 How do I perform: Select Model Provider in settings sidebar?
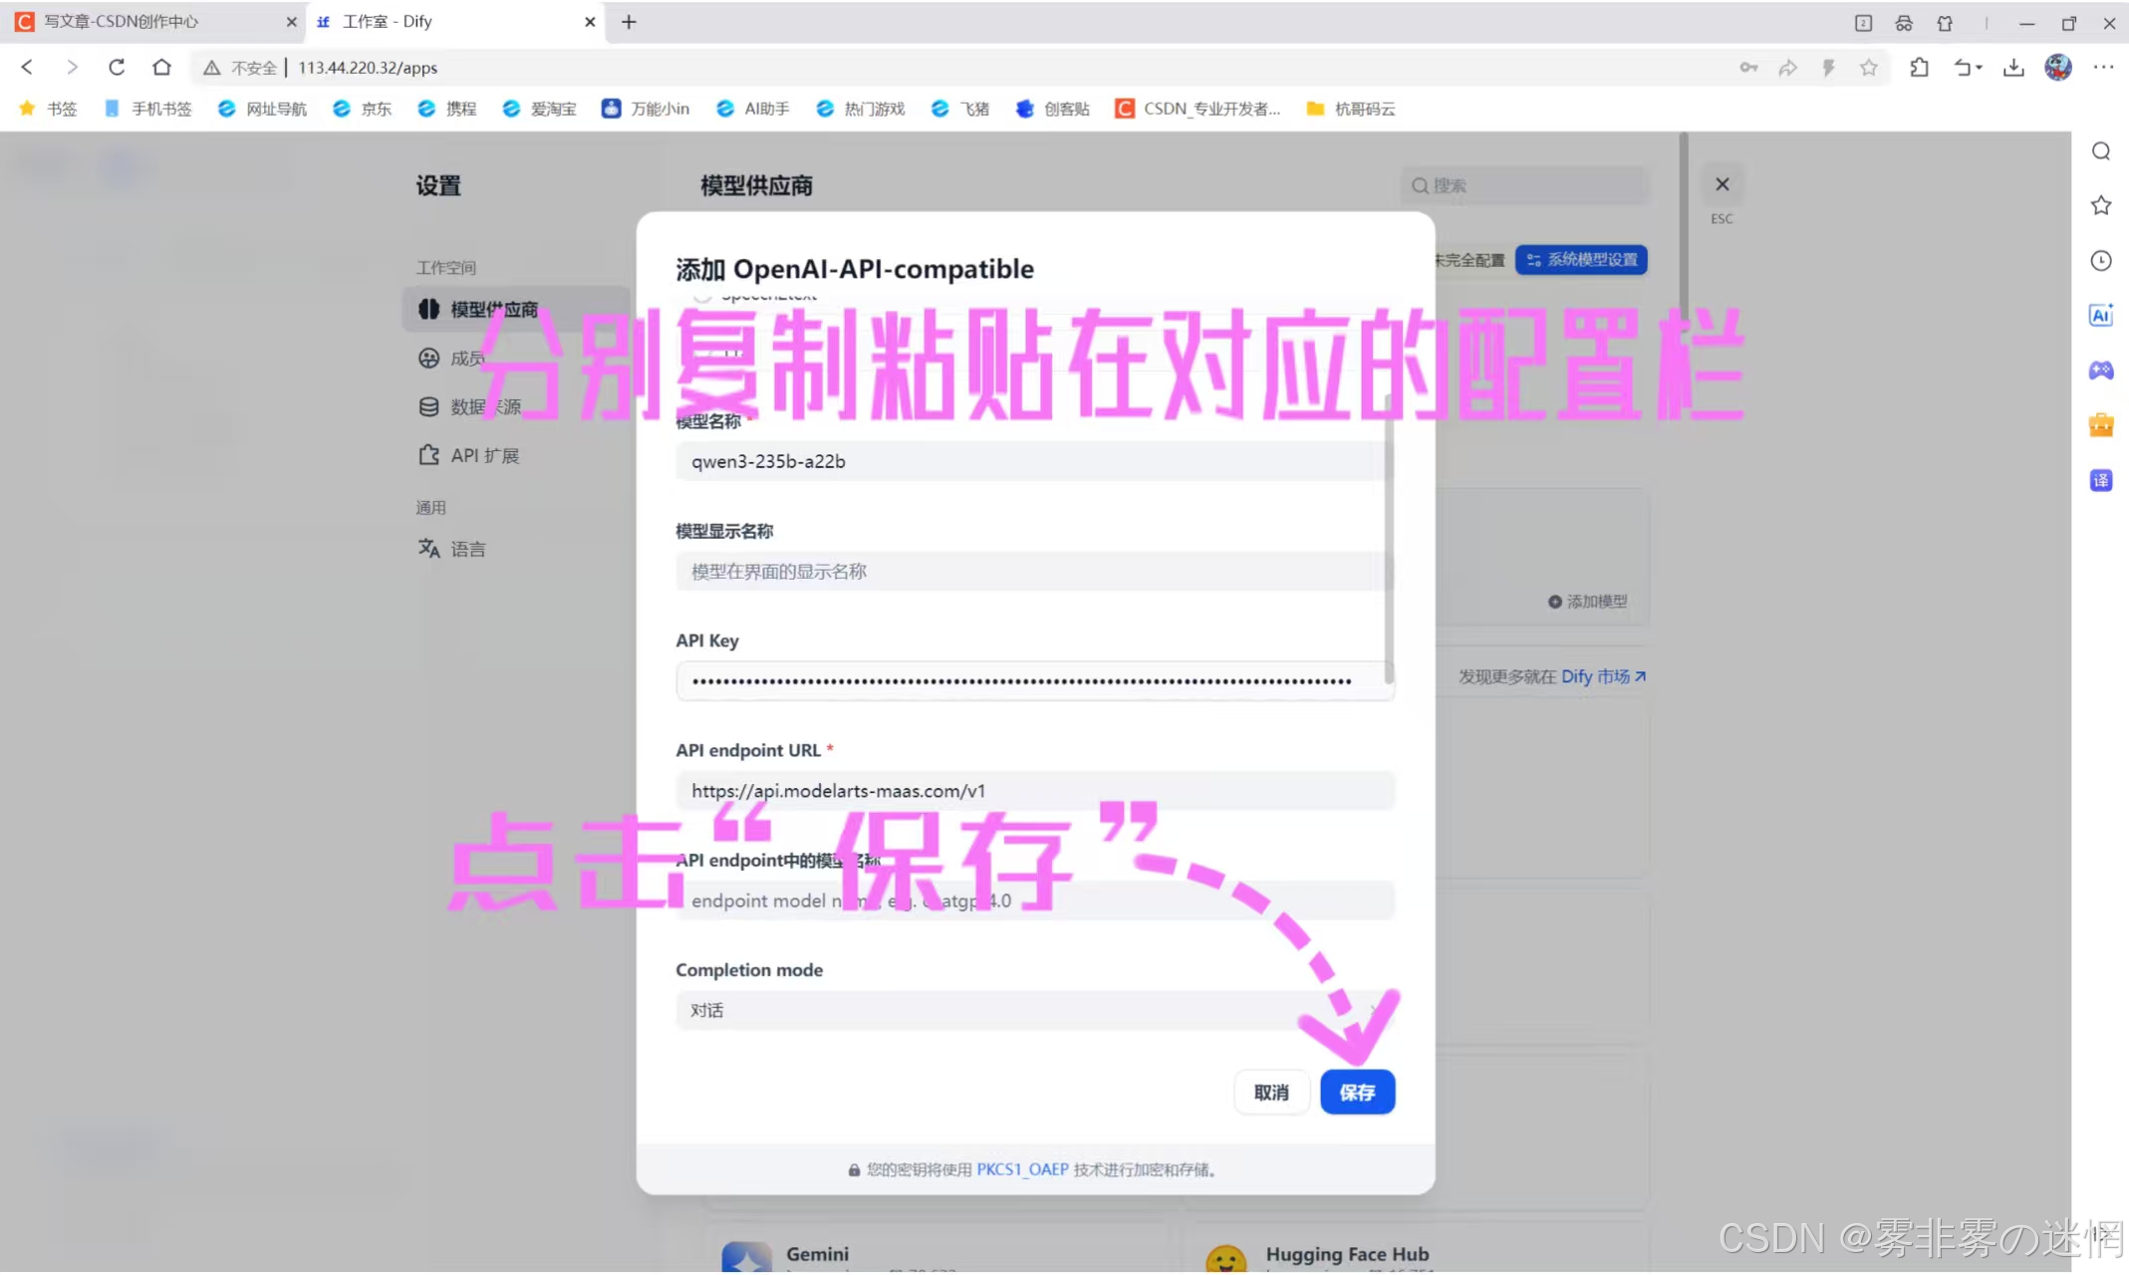tap(516, 309)
